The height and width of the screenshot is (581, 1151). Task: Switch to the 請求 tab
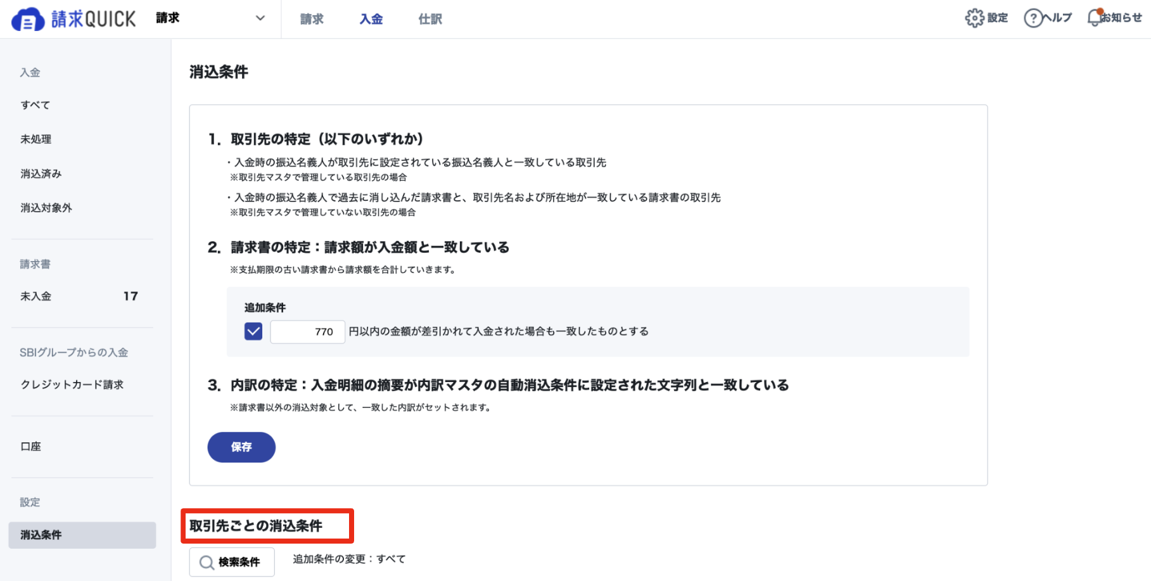coord(311,18)
